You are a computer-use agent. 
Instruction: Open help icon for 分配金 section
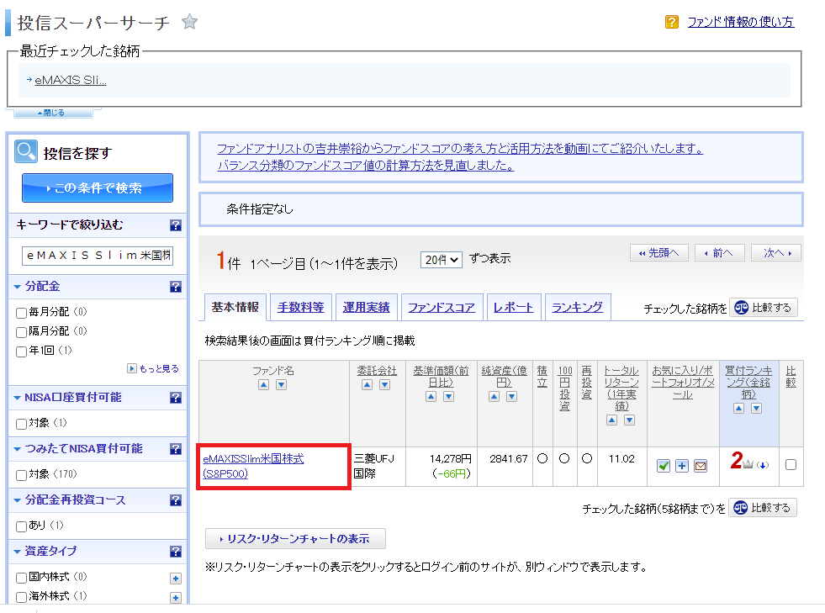tap(176, 287)
